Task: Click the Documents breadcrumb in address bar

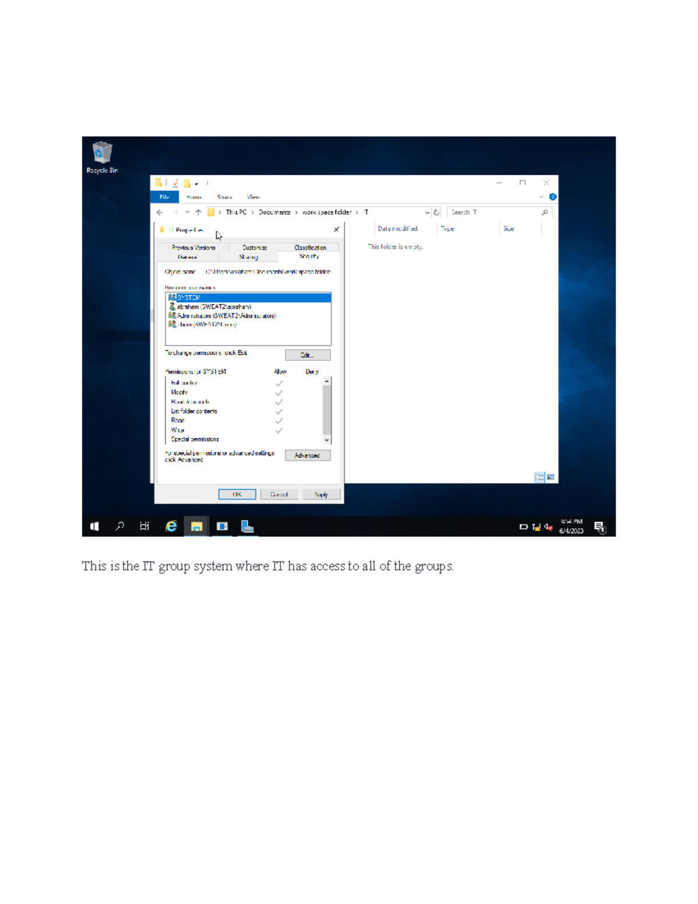Action: click(x=275, y=212)
